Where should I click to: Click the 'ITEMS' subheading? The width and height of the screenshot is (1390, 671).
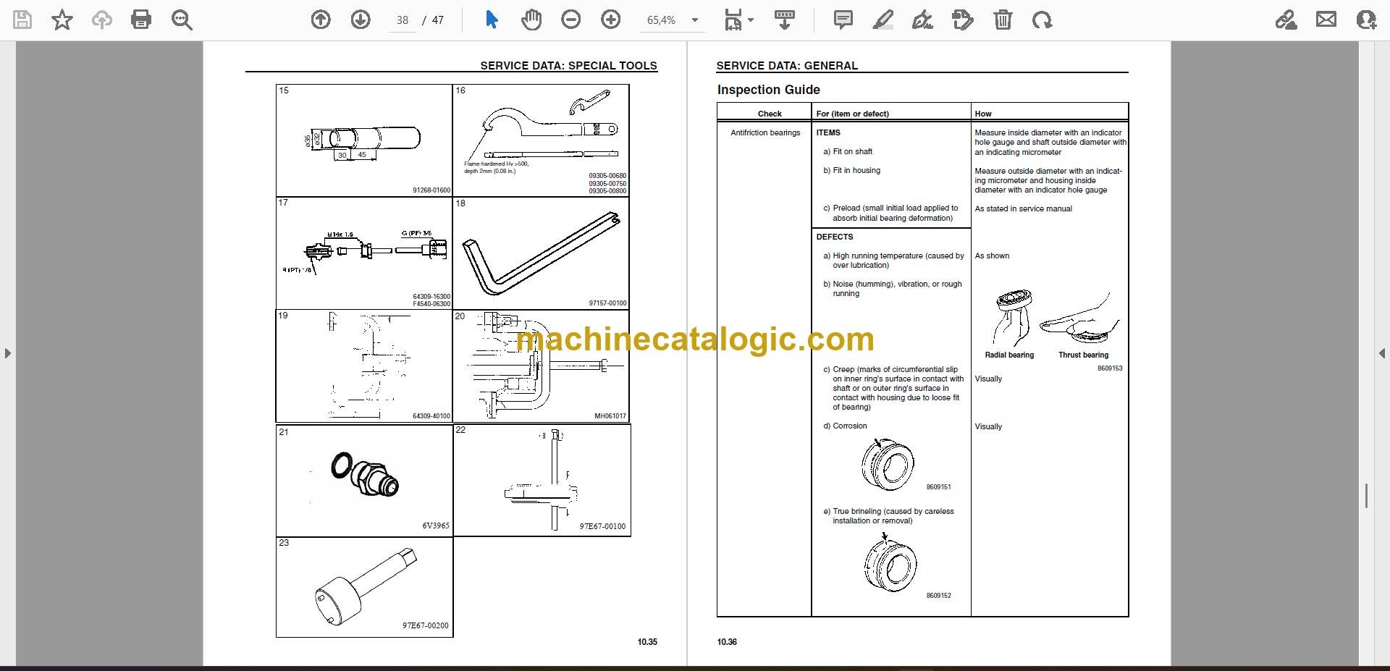coord(828,132)
